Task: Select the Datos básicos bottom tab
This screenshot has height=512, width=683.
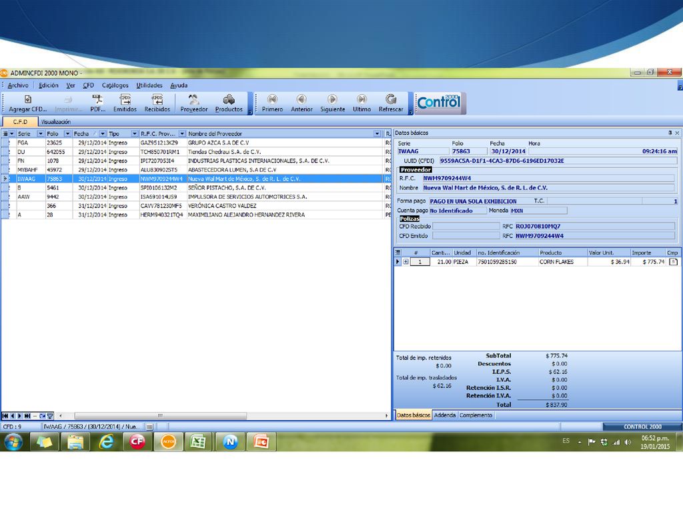Action: tap(414, 415)
